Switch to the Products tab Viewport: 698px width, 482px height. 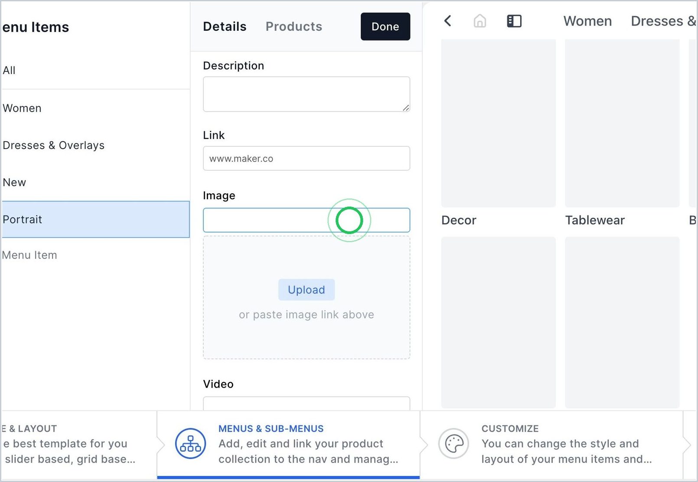(x=294, y=26)
